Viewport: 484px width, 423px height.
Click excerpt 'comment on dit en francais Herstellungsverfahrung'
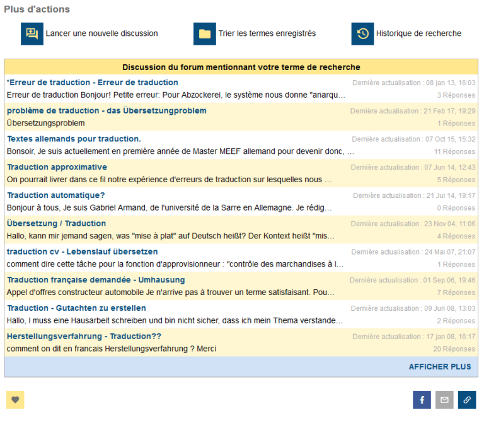[x=112, y=349]
